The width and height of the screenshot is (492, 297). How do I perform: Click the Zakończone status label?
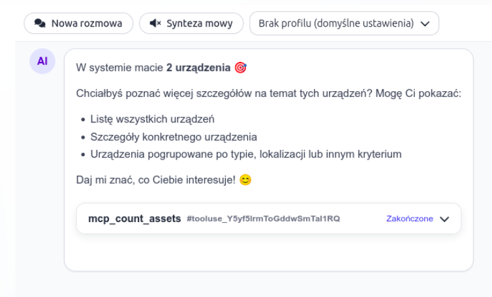point(409,219)
